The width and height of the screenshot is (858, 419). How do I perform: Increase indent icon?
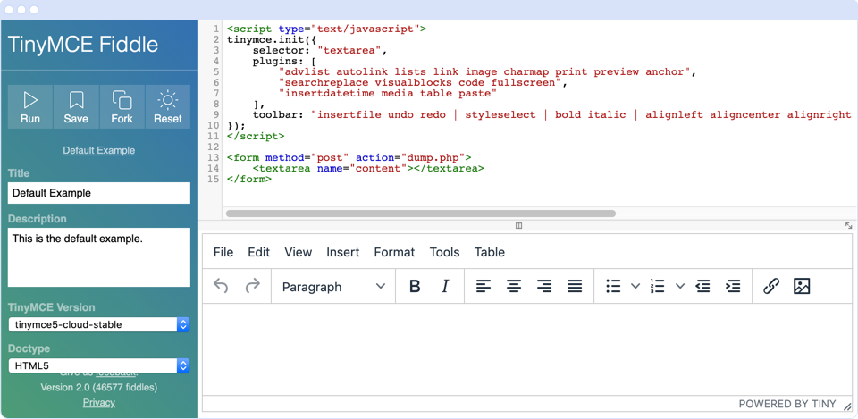tap(733, 286)
